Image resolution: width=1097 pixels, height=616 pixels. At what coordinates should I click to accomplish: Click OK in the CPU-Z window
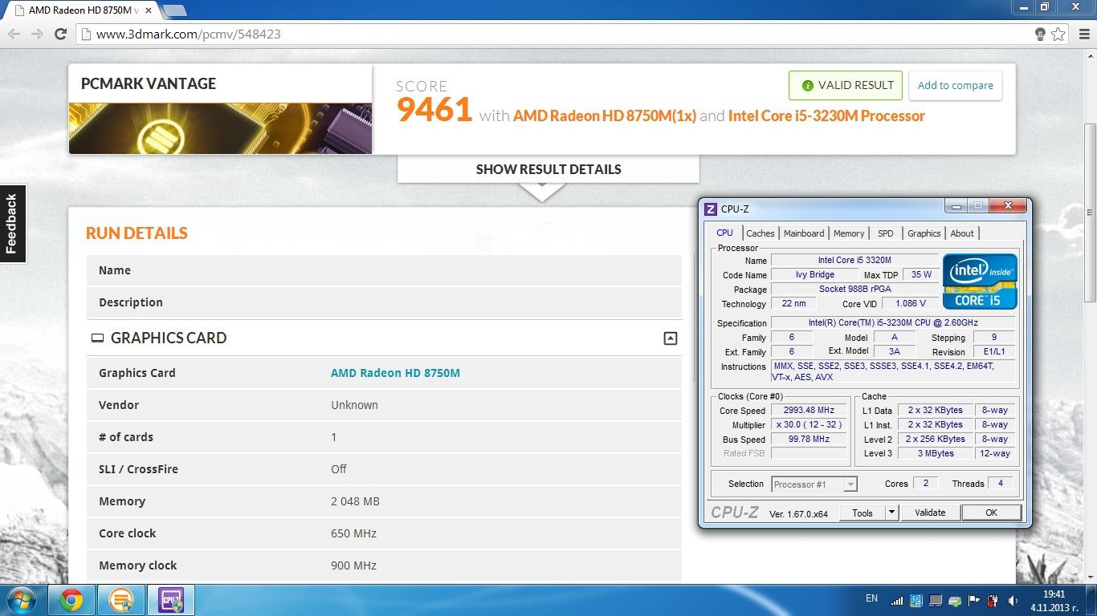(991, 513)
